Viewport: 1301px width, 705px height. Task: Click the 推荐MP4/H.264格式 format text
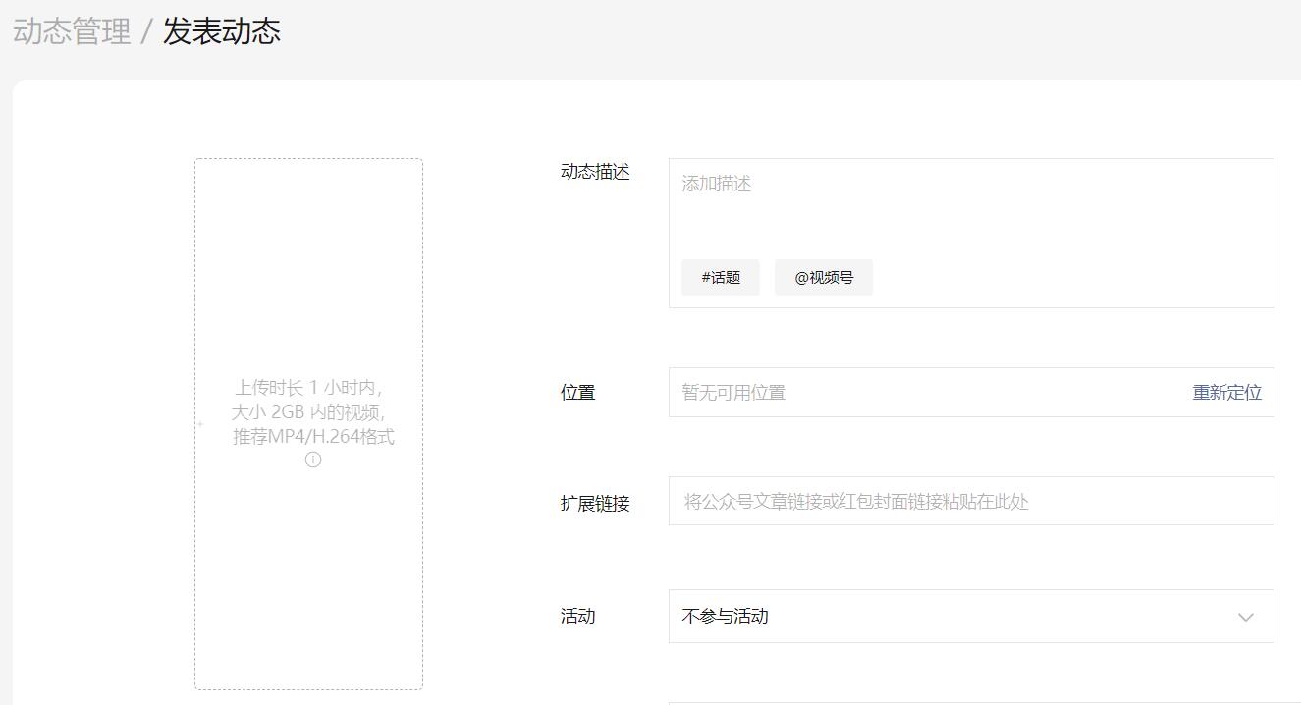click(313, 437)
